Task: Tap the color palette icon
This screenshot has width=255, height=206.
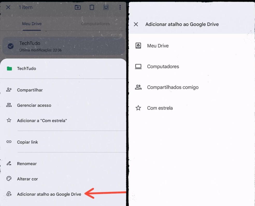Action: [9, 179]
